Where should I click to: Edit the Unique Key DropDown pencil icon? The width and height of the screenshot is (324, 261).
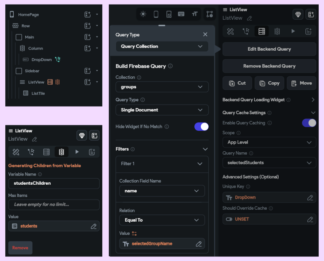310,198
